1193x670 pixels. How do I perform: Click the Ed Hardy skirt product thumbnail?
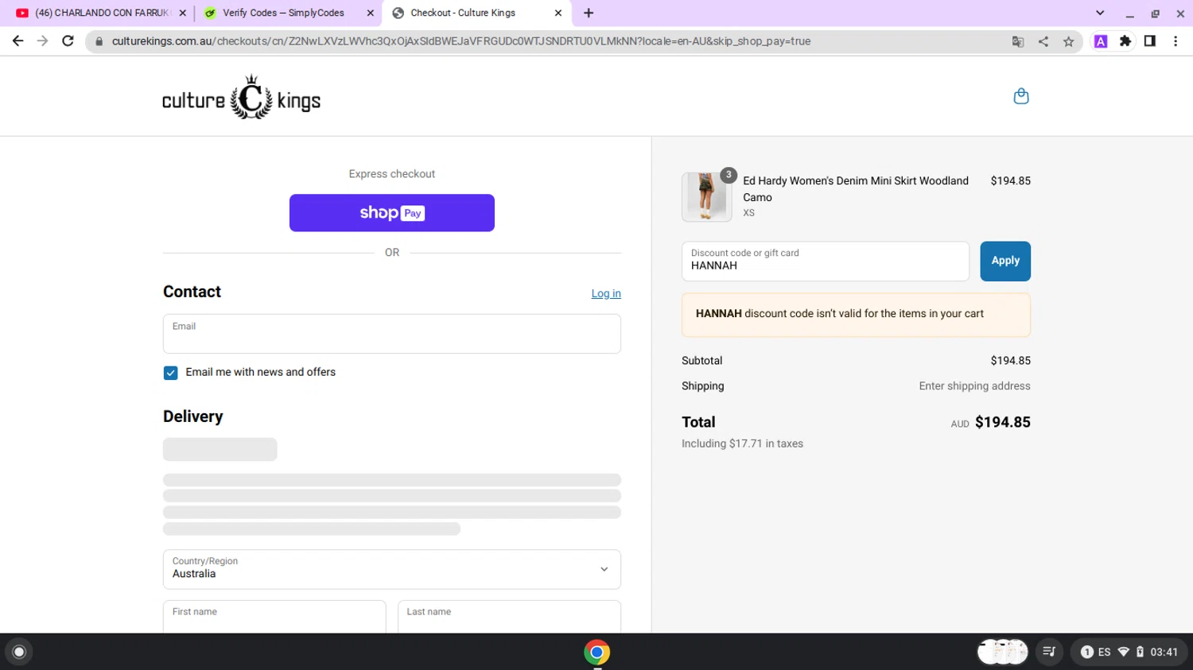pos(706,196)
